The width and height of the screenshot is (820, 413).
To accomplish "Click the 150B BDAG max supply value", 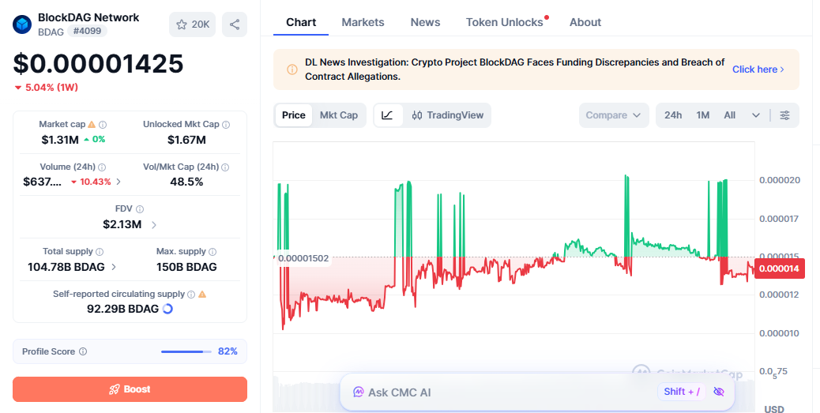I will coord(186,267).
